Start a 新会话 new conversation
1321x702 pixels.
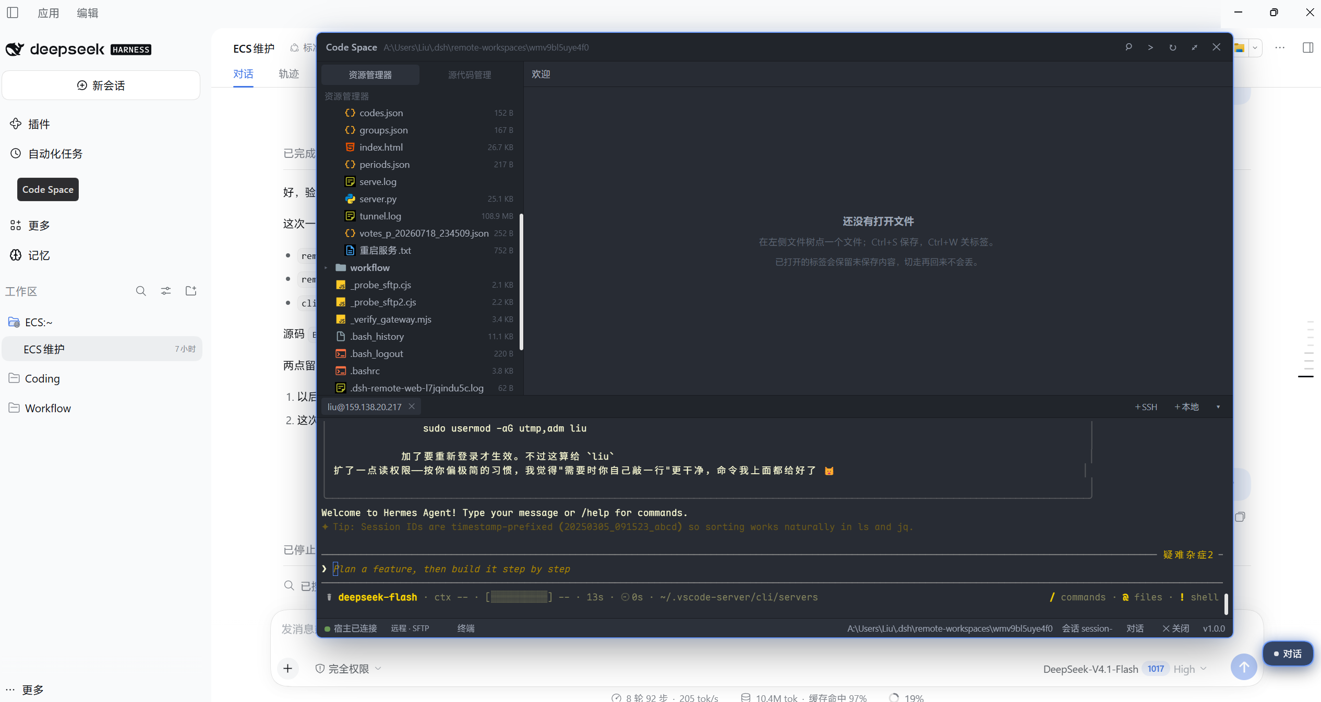point(101,85)
